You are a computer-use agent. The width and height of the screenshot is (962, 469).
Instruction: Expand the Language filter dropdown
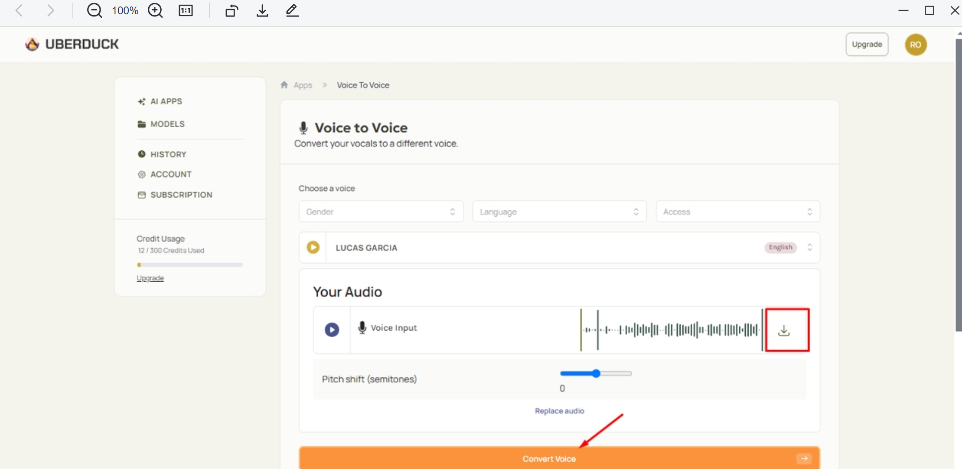[x=559, y=212]
